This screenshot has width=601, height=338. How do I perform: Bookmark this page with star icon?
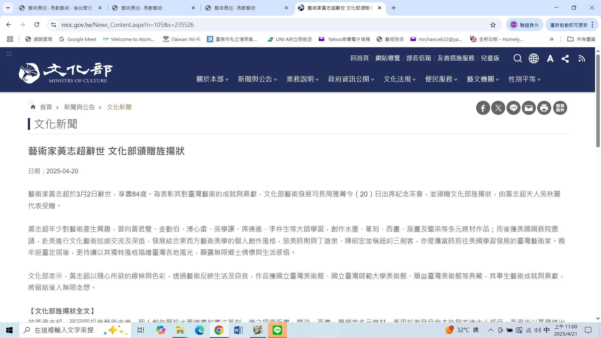pos(493,25)
